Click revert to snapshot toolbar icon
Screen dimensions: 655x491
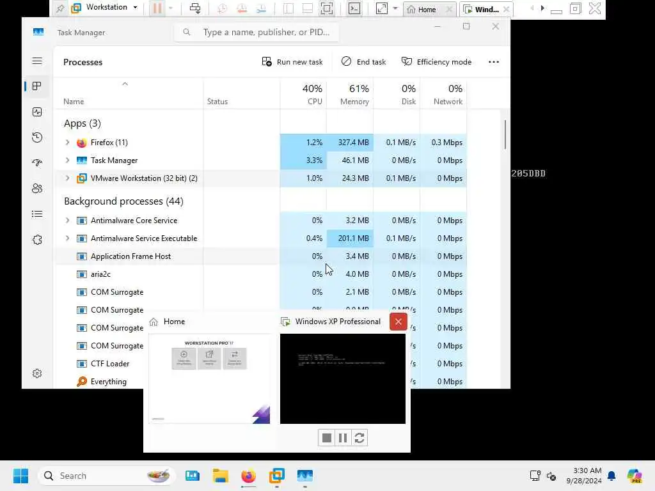click(241, 9)
